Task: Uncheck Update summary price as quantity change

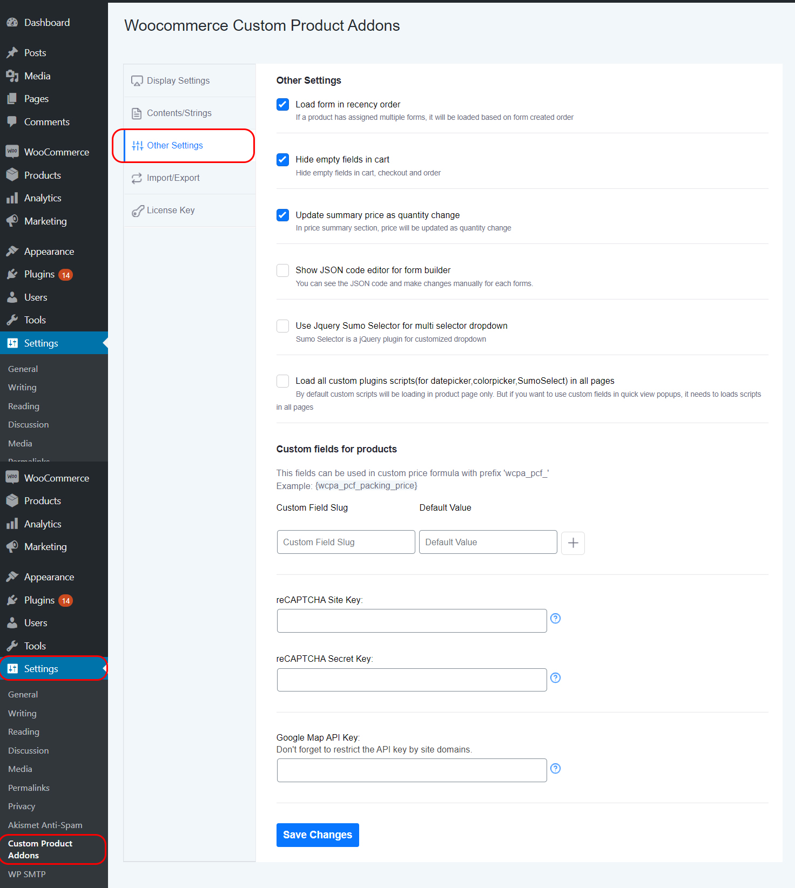Action: 282,215
